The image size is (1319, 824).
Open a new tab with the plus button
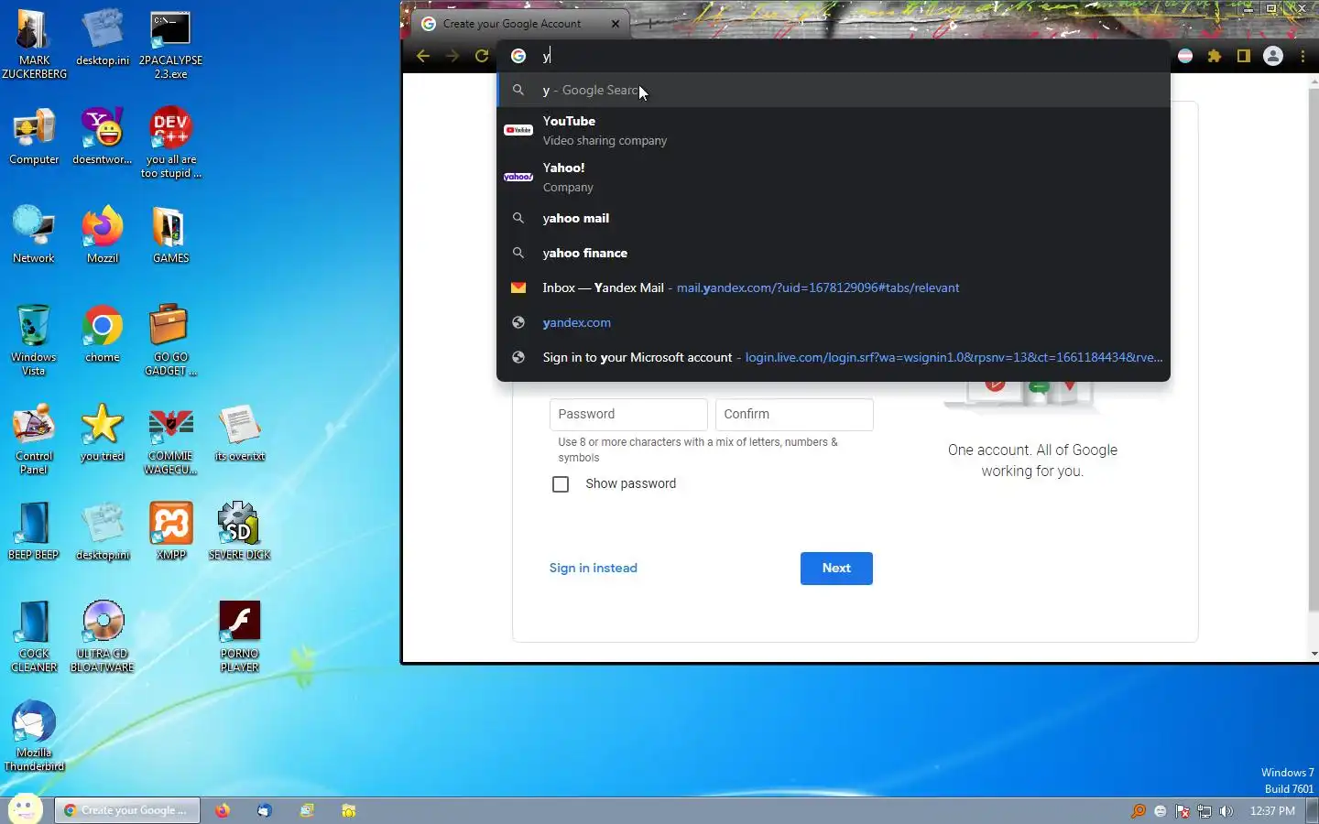(649, 24)
